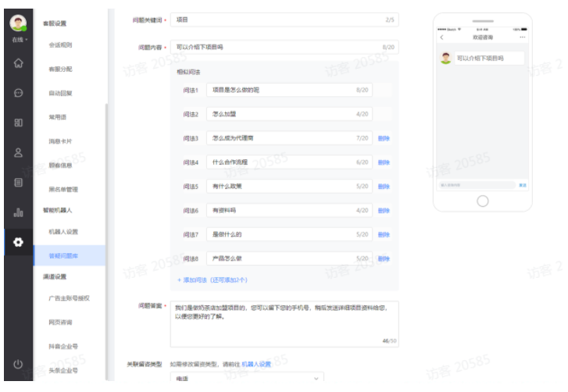Image resolution: width=568 pixels, height=392 pixels.
Task: Open the 顾客信息 menu item
Action: 60,166
